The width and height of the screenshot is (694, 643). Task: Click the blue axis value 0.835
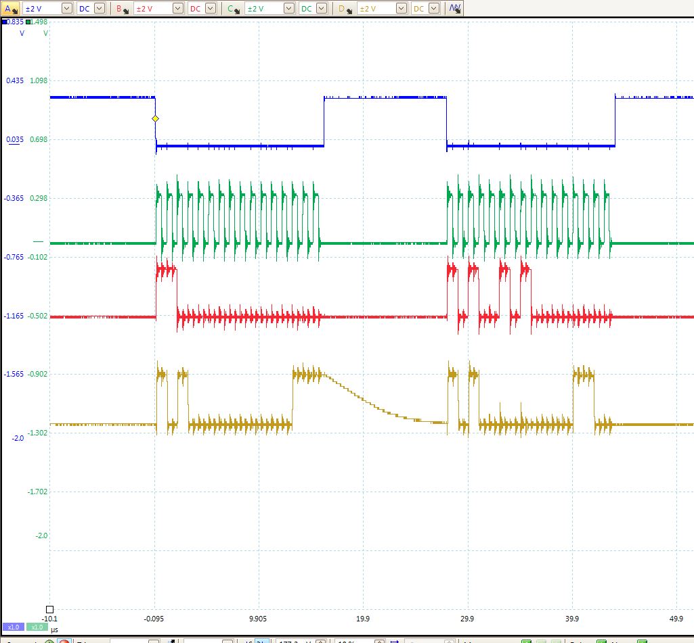pos(16,22)
